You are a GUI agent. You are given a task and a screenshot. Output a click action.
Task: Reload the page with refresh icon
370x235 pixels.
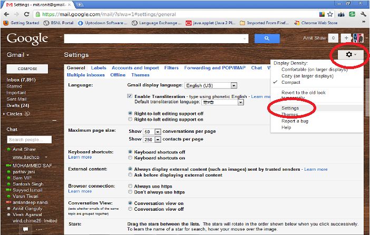pyautogui.click(x=26, y=14)
